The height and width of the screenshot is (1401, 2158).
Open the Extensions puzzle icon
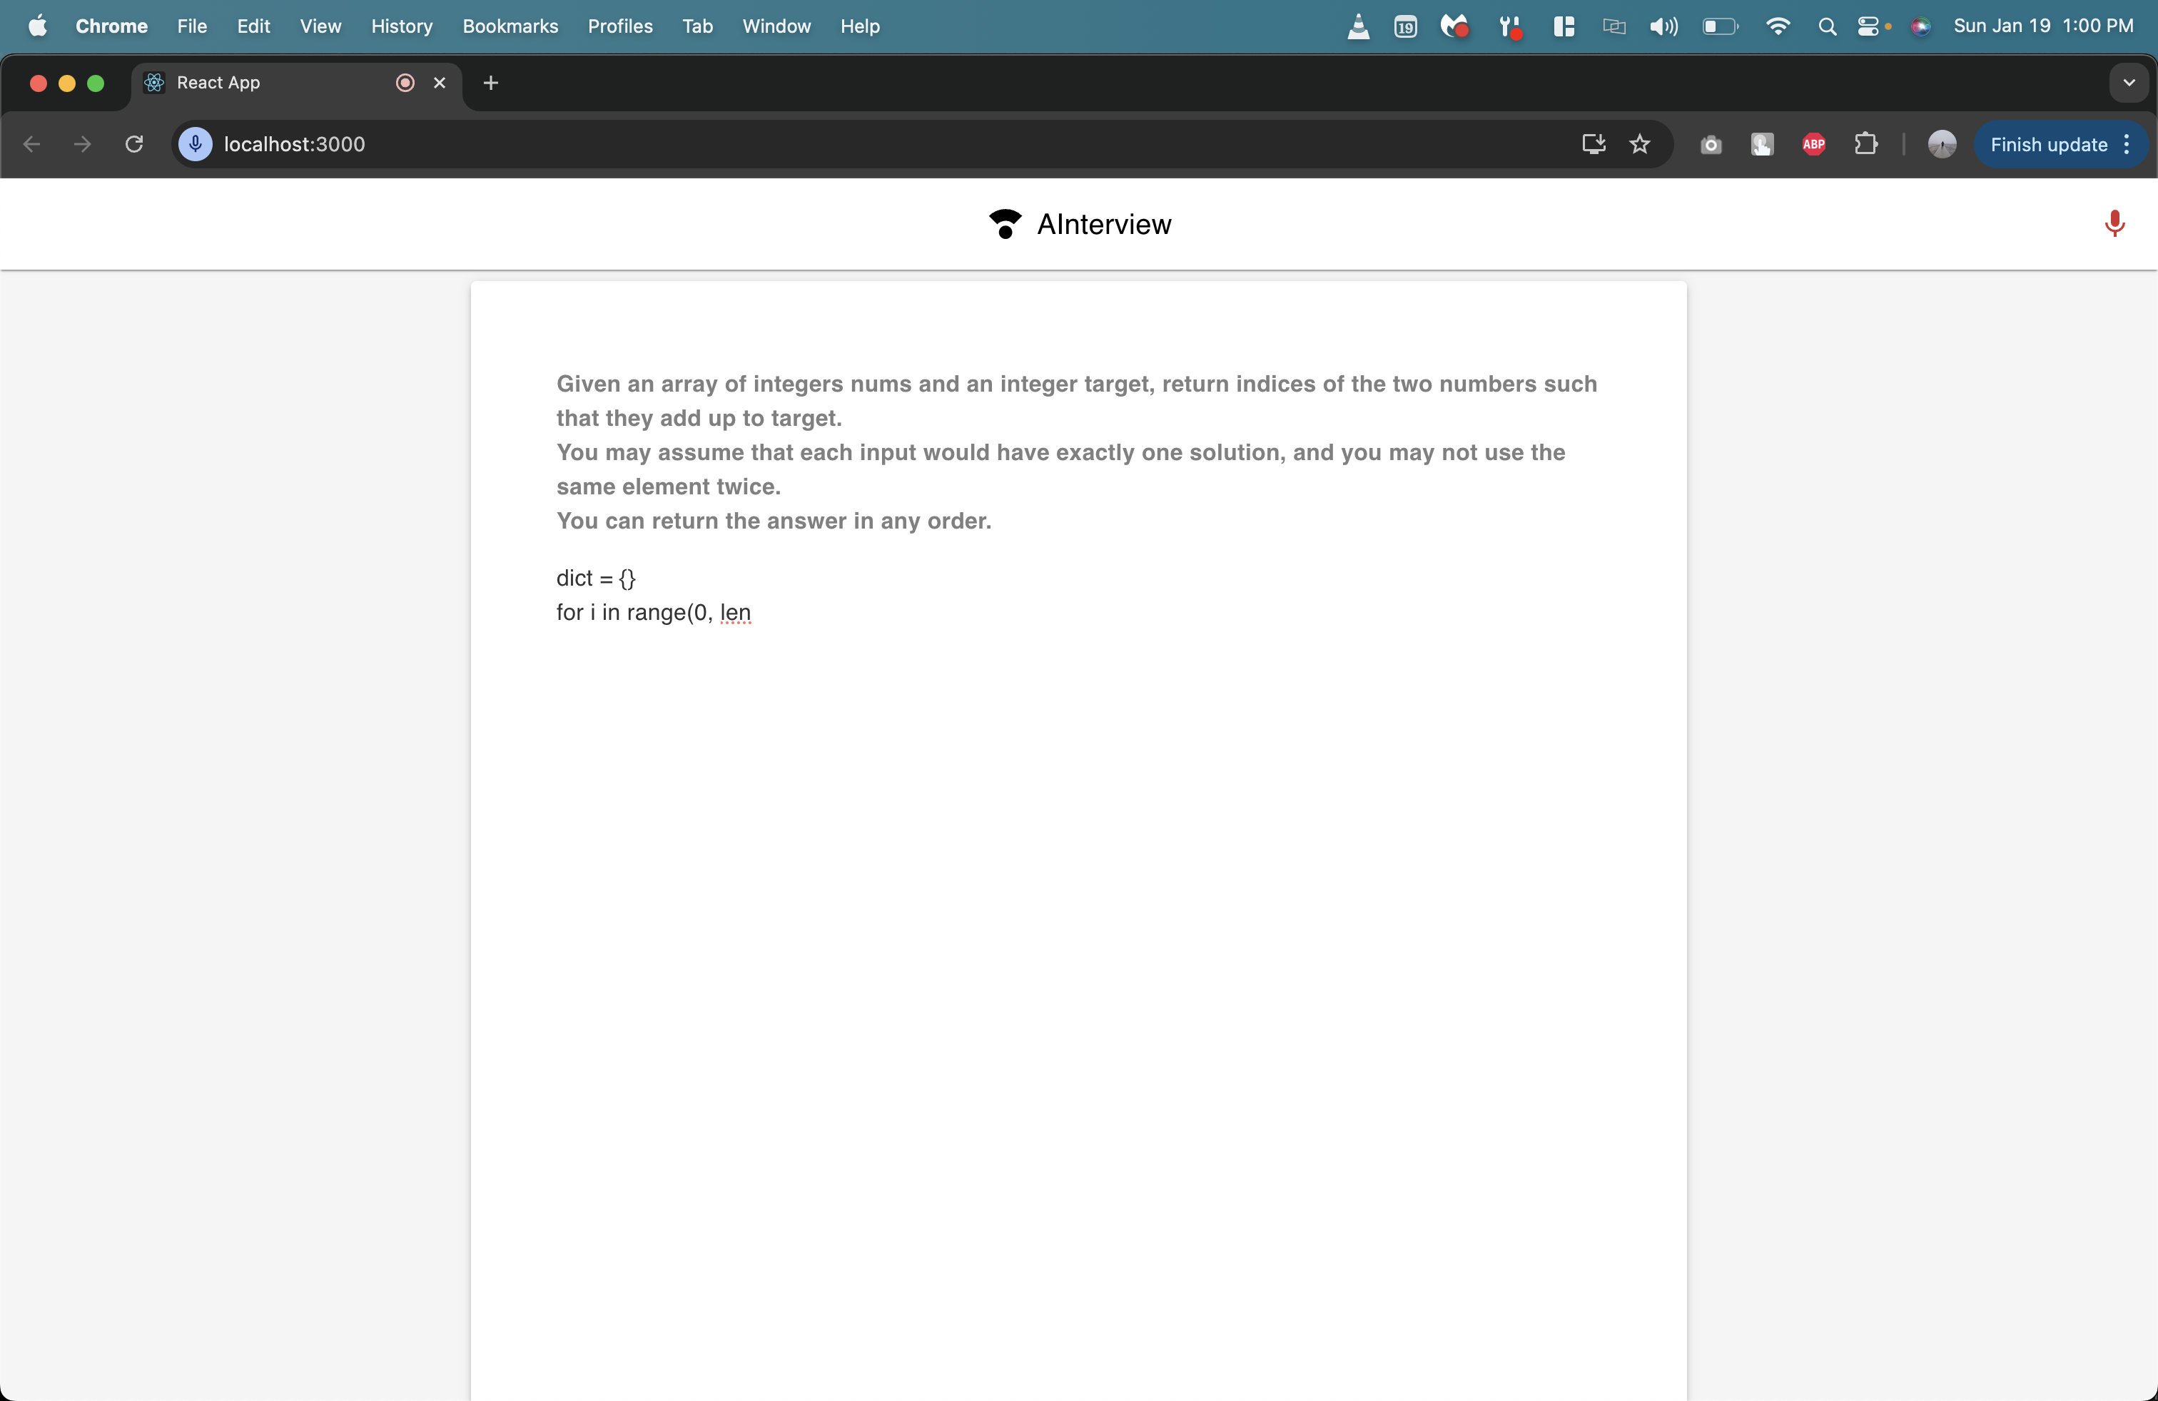[x=1865, y=144]
